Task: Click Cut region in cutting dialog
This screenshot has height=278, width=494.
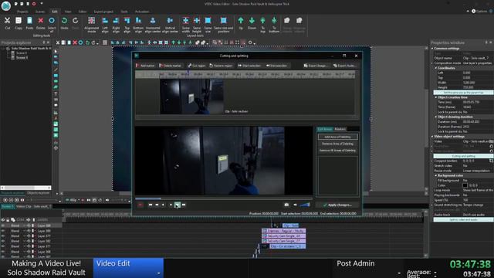Action: tap(197, 66)
